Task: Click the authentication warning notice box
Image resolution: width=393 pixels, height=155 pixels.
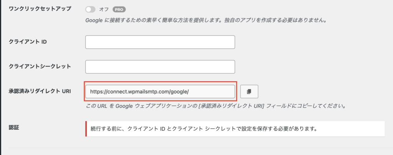Action: pos(235,129)
